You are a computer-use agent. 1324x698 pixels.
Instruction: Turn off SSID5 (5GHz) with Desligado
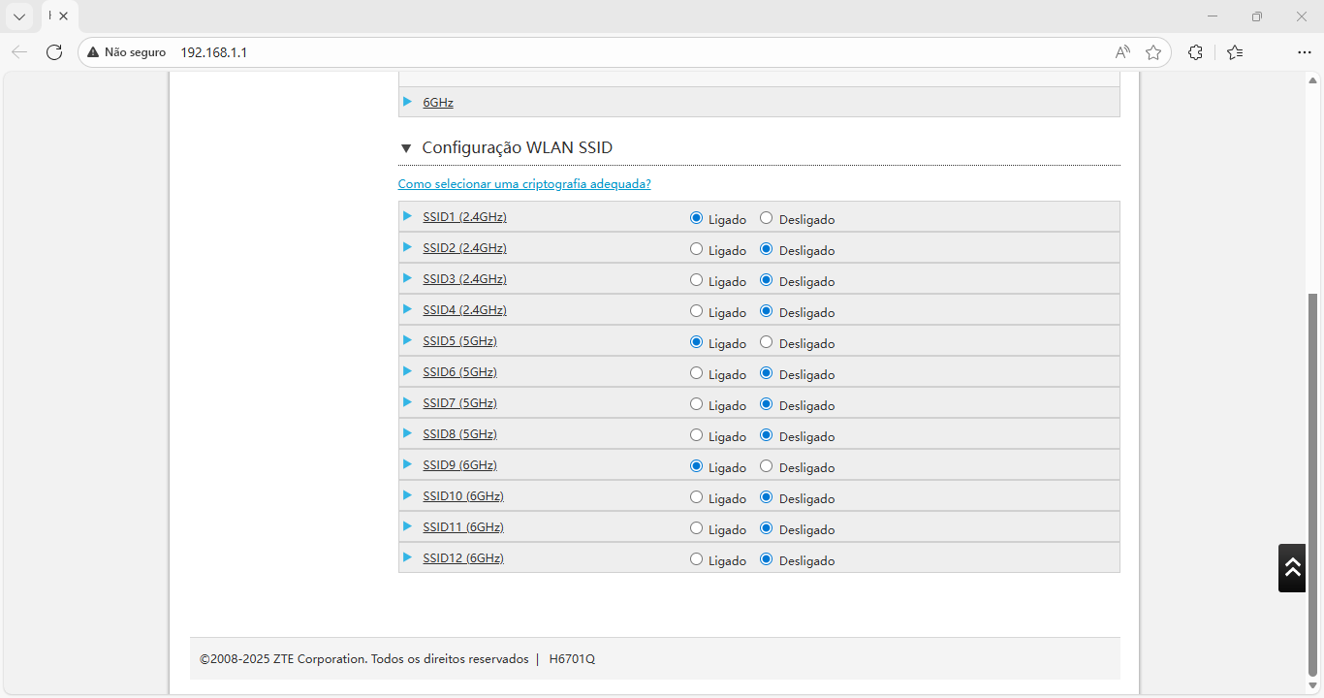pos(766,342)
